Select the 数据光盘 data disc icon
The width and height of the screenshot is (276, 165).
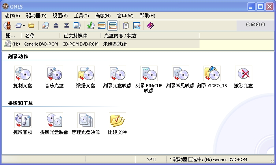click(86, 73)
